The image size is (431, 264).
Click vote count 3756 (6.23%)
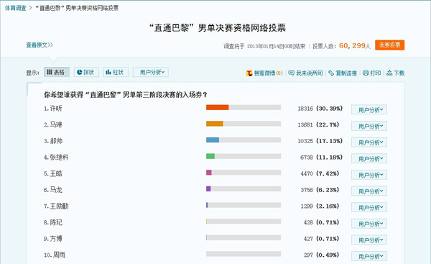(320, 190)
